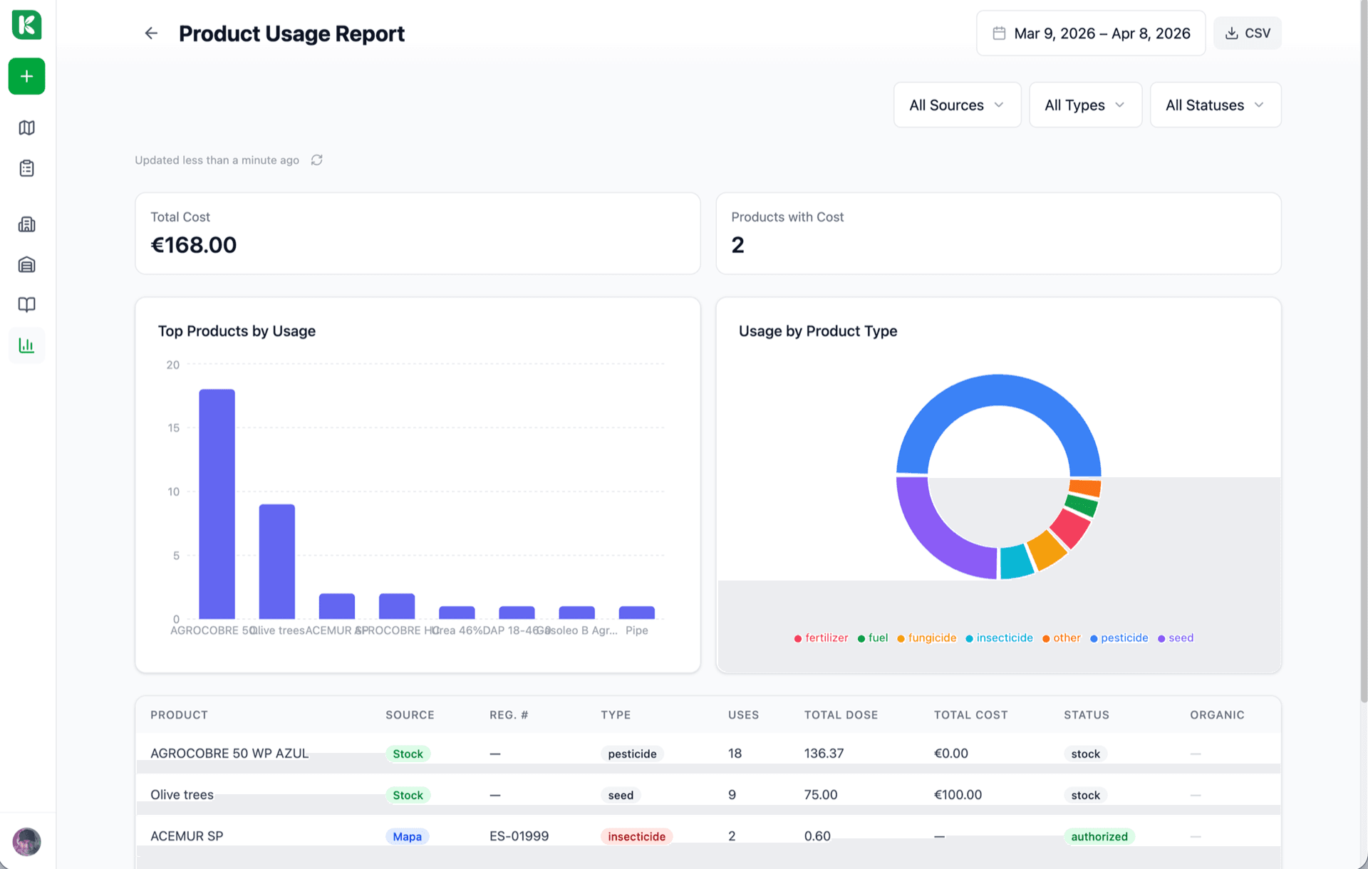Open the warehouse storage section
This screenshot has width=1368, height=869.
click(26, 264)
